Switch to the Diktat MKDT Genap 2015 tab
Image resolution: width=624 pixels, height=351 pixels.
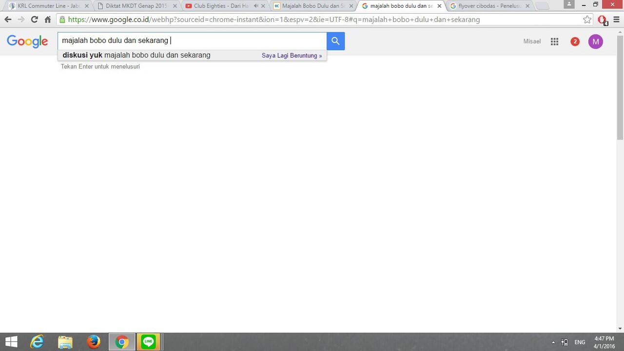(136, 6)
